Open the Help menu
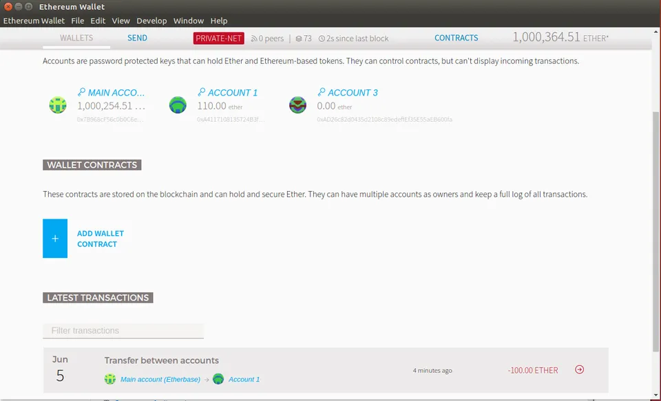Image resolution: width=661 pixels, height=401 pixels. (219, 21)
